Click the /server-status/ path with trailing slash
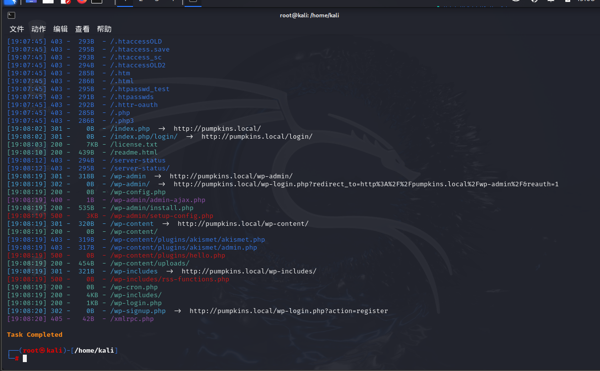This screenshot has width=600, height=371. point(140,168)
